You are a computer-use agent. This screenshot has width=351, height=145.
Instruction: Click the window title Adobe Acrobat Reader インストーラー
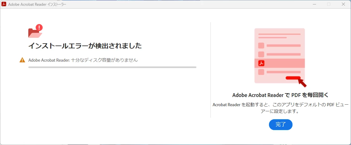(37, 4)
